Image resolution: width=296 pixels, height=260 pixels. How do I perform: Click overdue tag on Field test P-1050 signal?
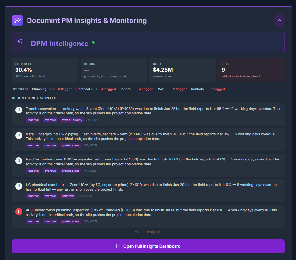pos(50,171)
